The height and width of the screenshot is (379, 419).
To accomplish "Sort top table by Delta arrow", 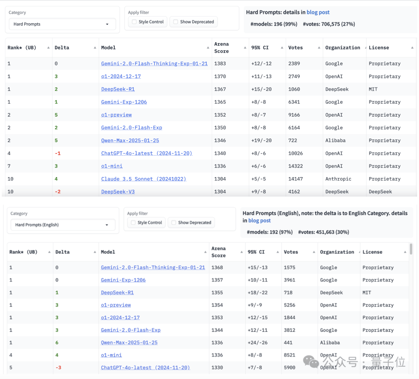I will (x=95, y=48).
